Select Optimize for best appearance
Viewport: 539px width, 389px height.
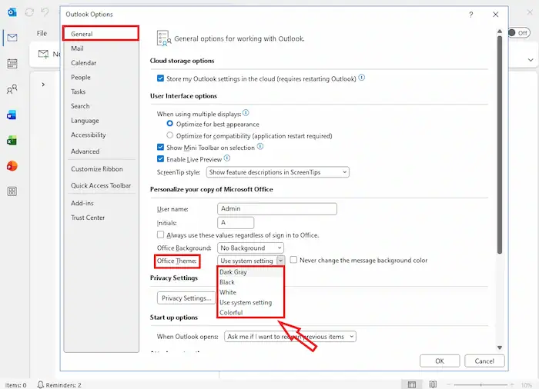click(x=170, y=123)
